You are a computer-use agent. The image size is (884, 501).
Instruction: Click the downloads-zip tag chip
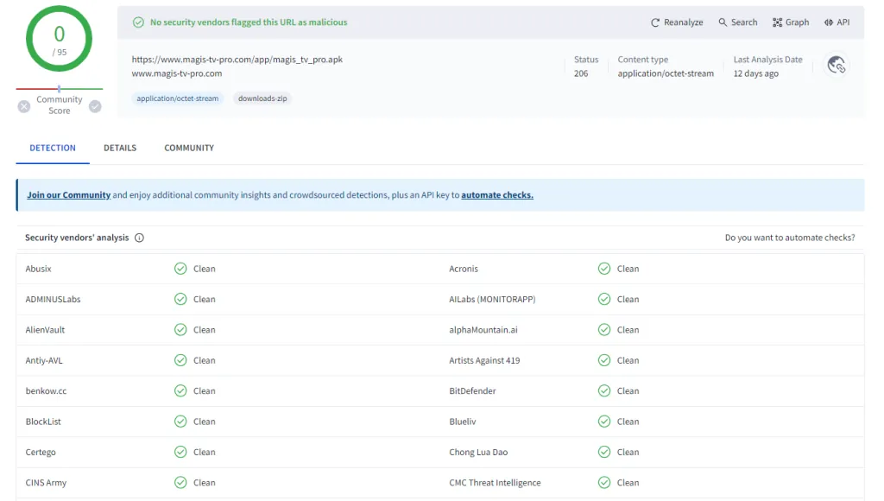point(262,98)
